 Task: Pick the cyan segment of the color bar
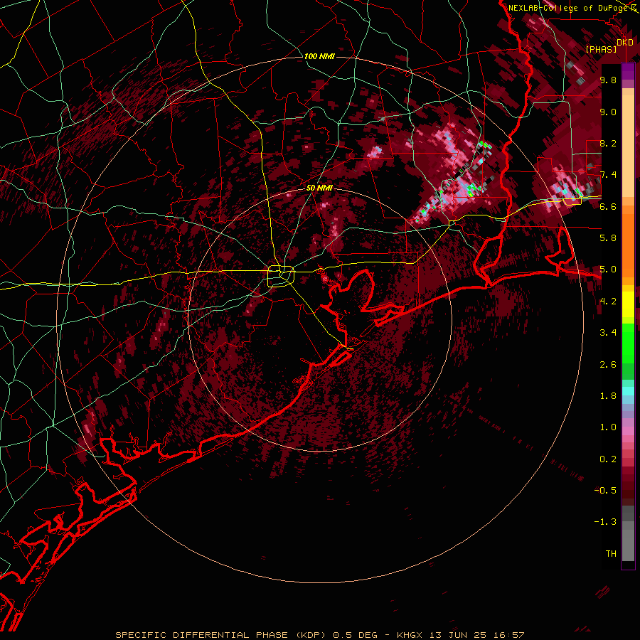click(x=628, y=391)
